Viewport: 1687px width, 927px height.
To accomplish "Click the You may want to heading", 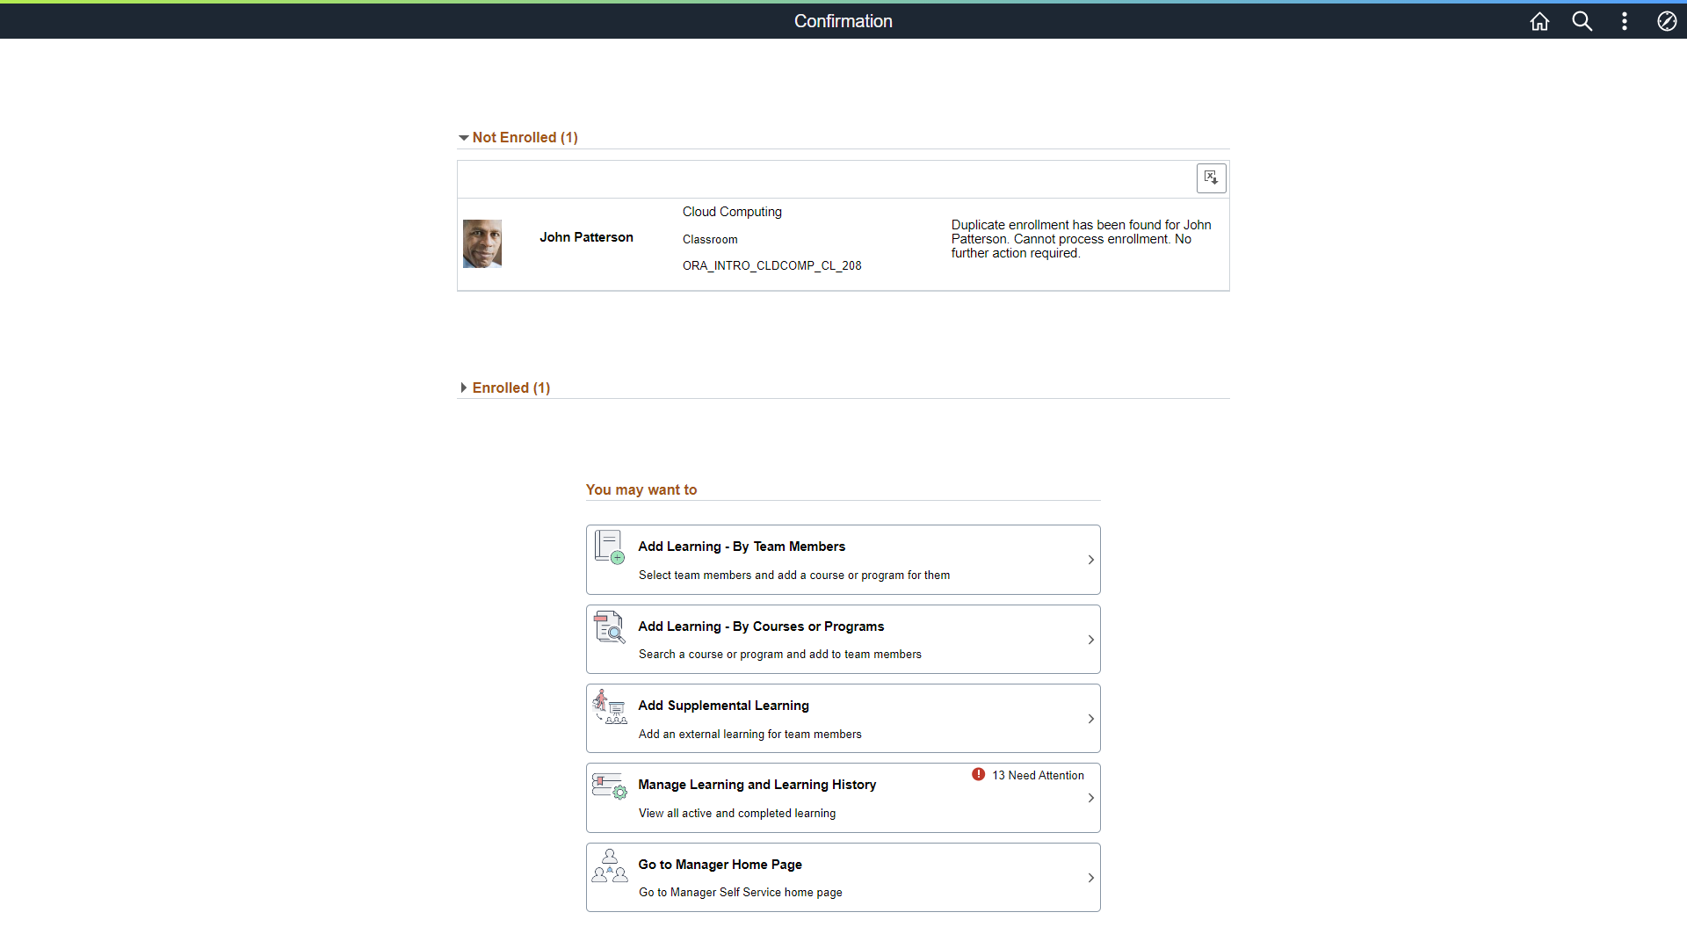I will pos(641,489).
